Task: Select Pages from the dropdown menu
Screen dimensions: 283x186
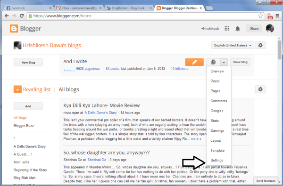Action: pyautogui.click(x=216, y=91)
